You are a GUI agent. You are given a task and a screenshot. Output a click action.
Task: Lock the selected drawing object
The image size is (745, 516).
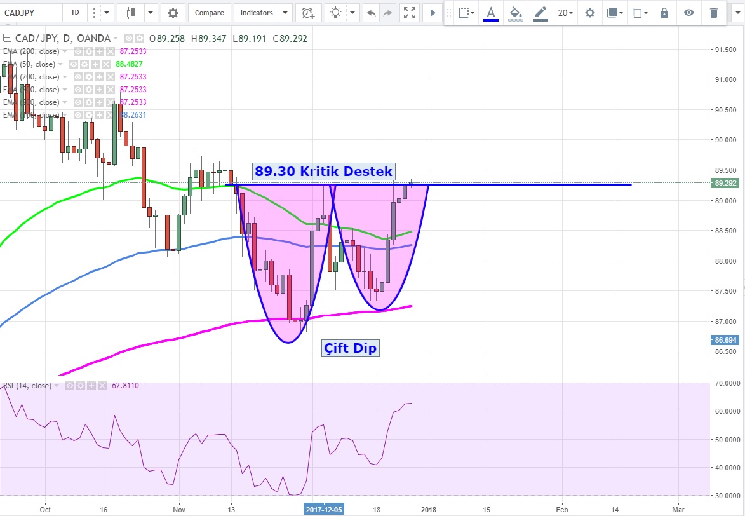point(664,13)
